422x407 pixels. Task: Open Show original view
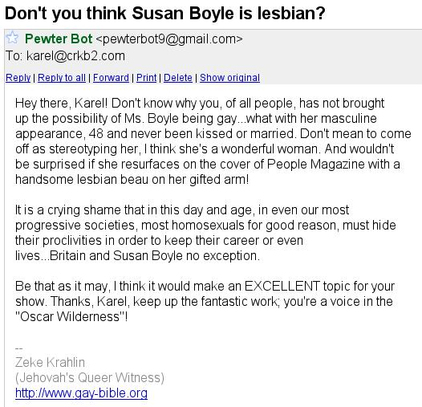(x=229, y=78)
